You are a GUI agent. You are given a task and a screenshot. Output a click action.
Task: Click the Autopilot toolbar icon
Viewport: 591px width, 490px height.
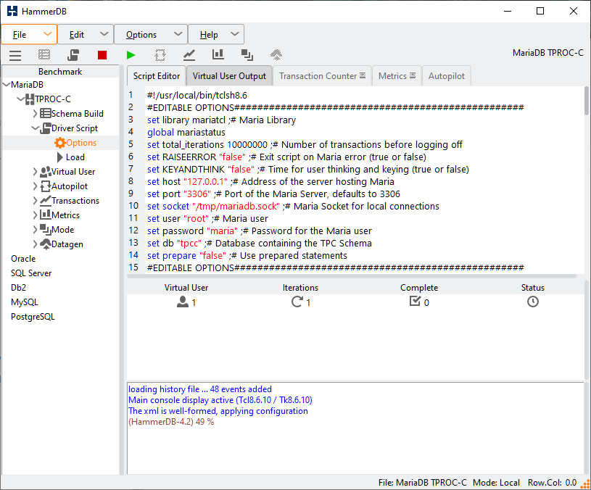point(160,55)
